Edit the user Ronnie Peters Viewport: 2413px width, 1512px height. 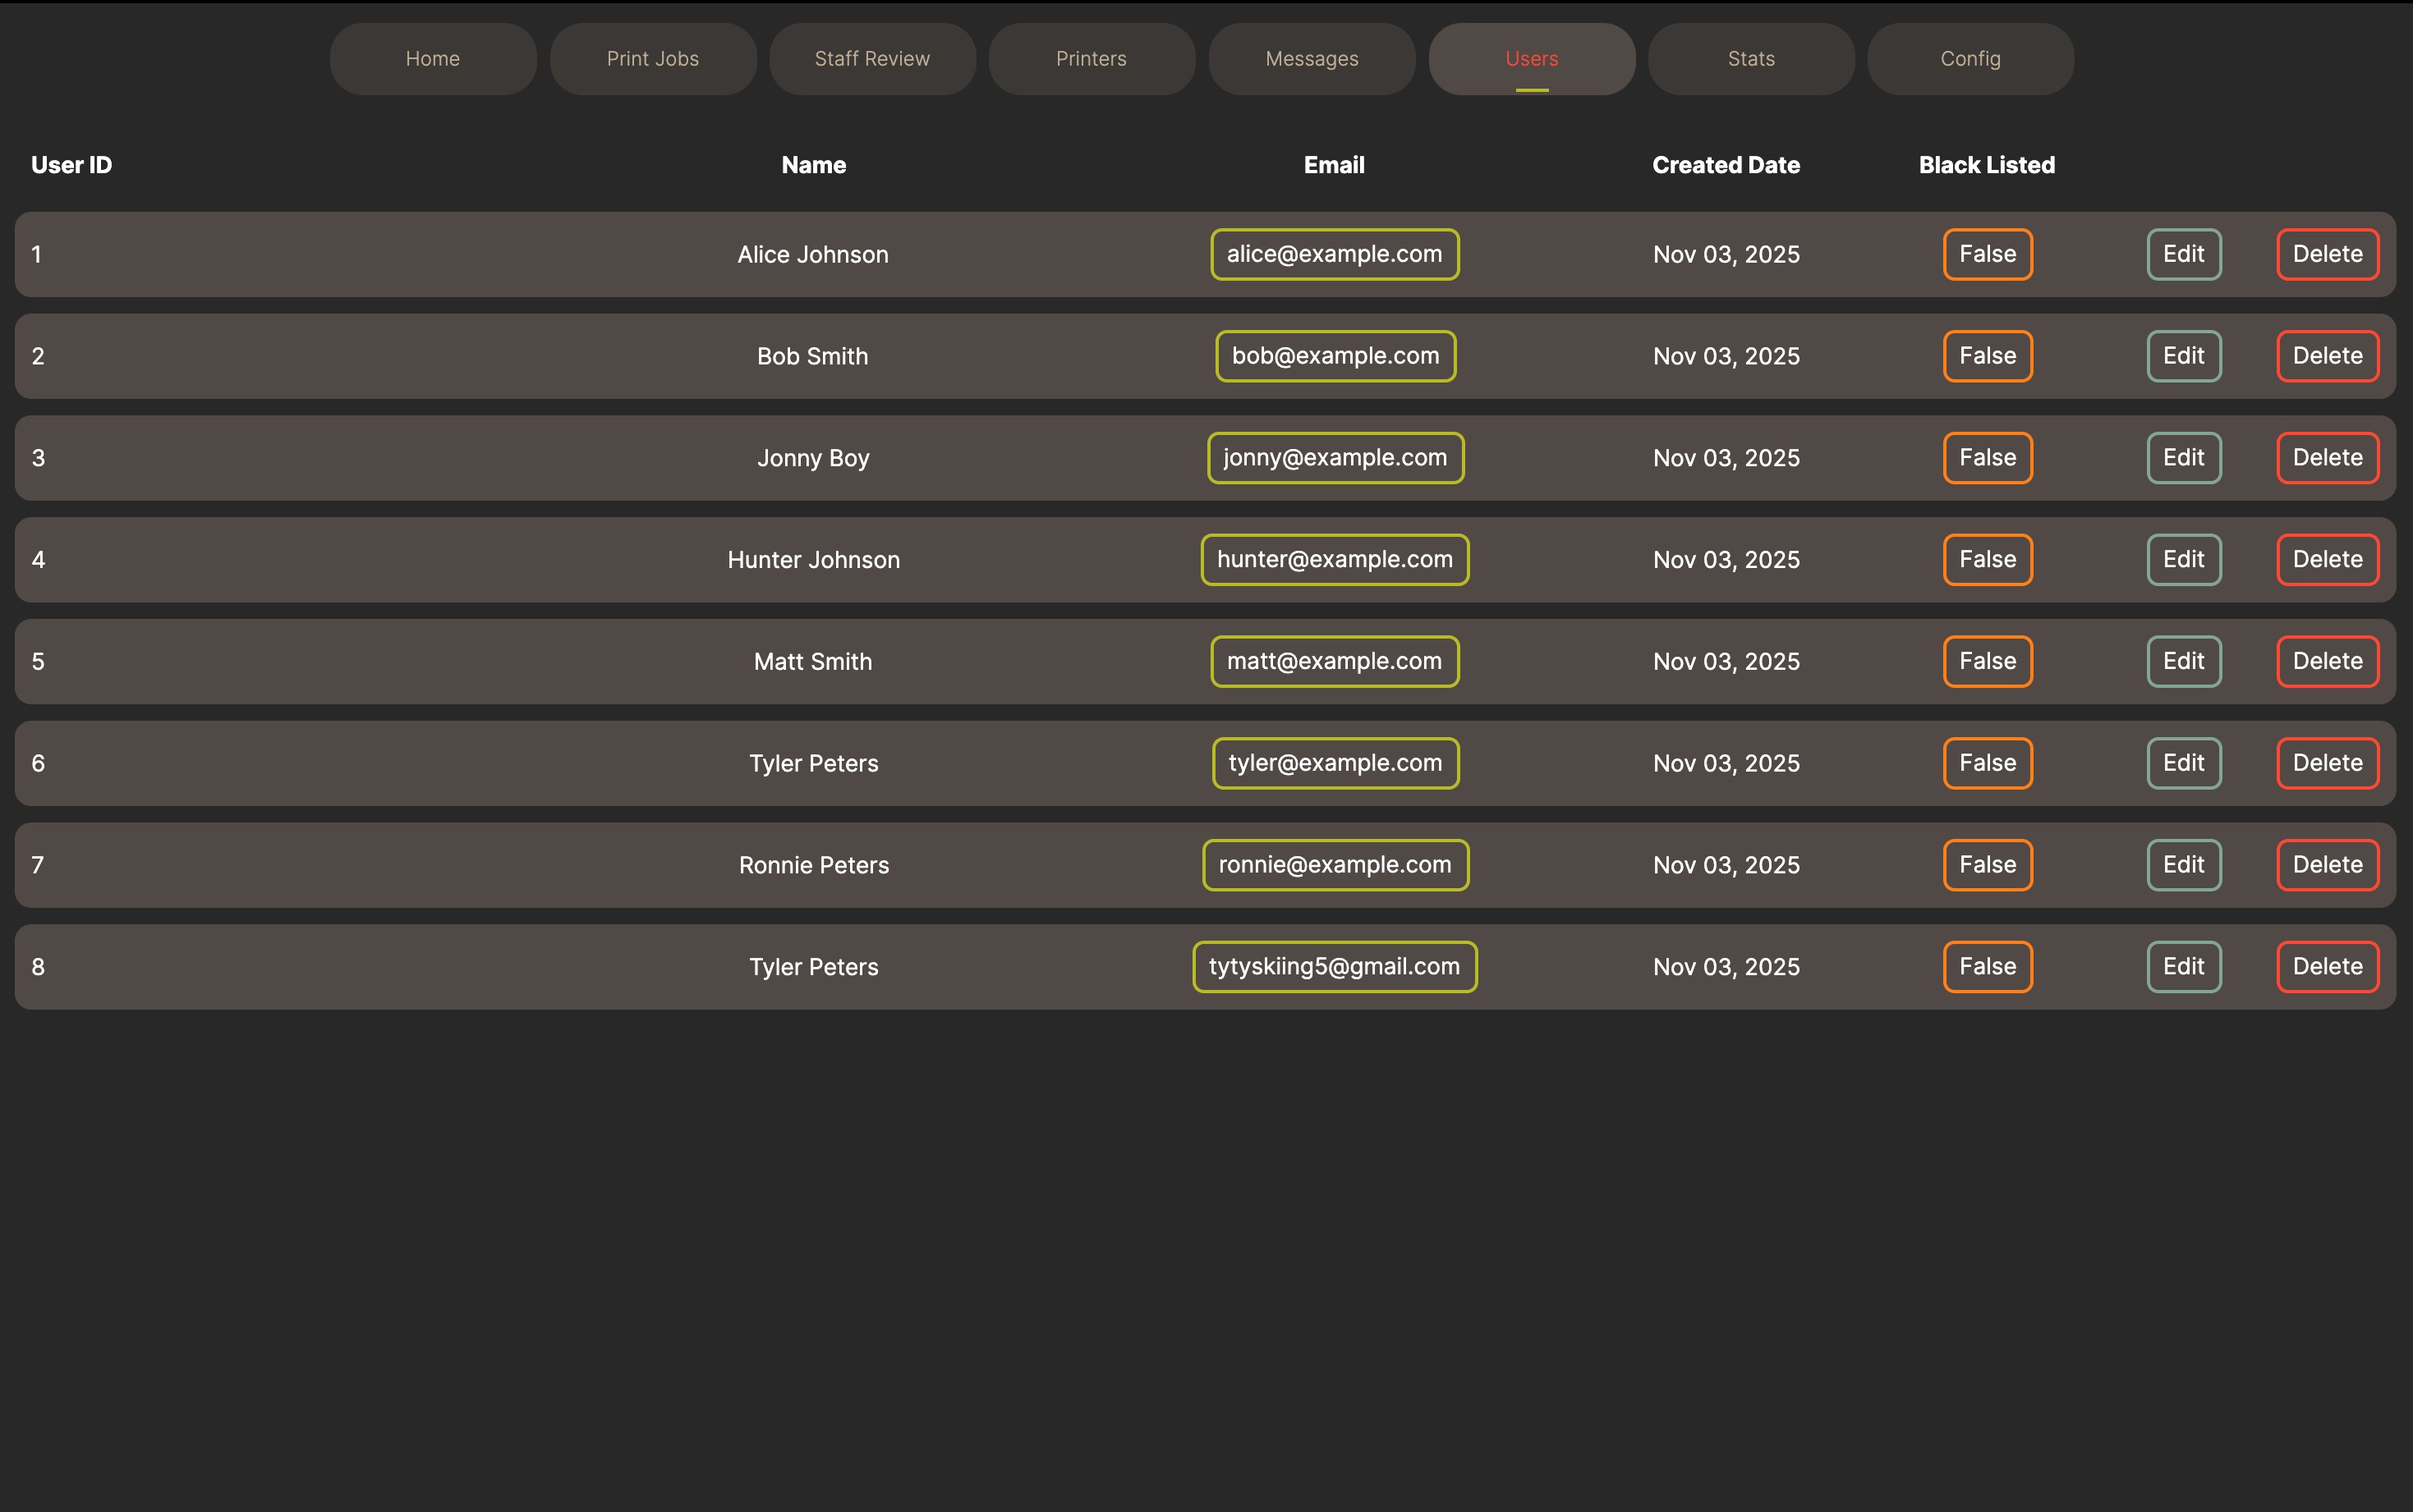click(x=2184, y=864)
